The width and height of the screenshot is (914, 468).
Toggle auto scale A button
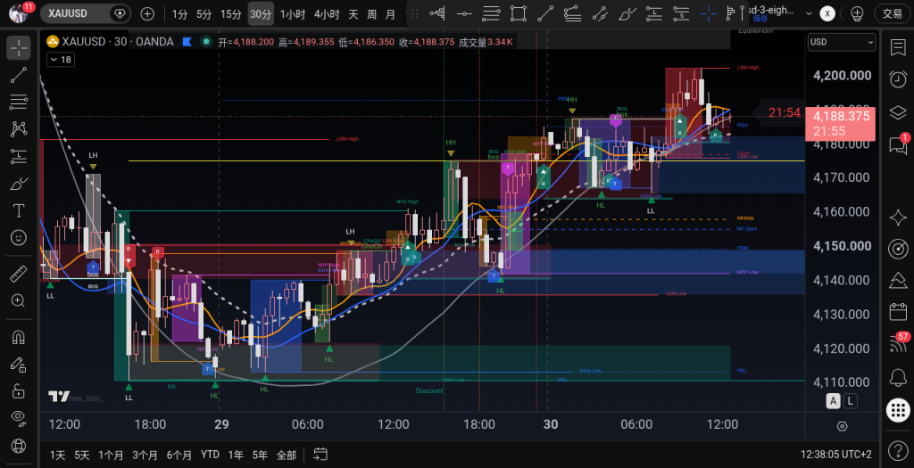pos(835,400)
